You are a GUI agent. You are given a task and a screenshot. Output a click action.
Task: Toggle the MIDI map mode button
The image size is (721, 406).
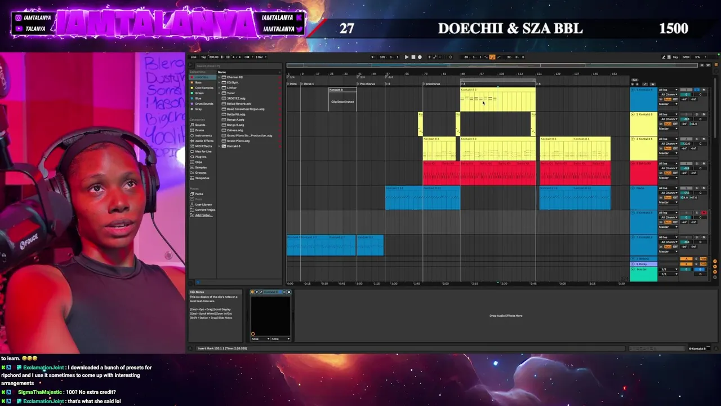686,57
